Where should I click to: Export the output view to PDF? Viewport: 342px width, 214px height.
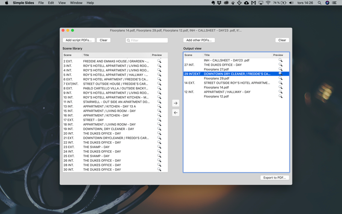[274, 178]
